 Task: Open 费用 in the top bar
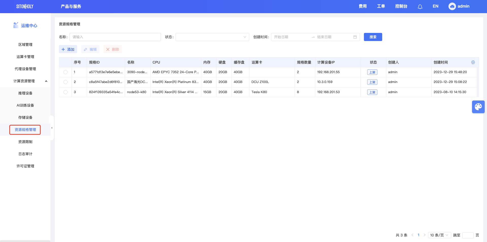[363, 6]
